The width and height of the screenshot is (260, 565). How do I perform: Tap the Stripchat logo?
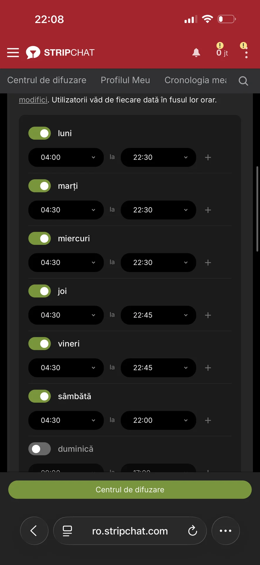pos(60,53)
